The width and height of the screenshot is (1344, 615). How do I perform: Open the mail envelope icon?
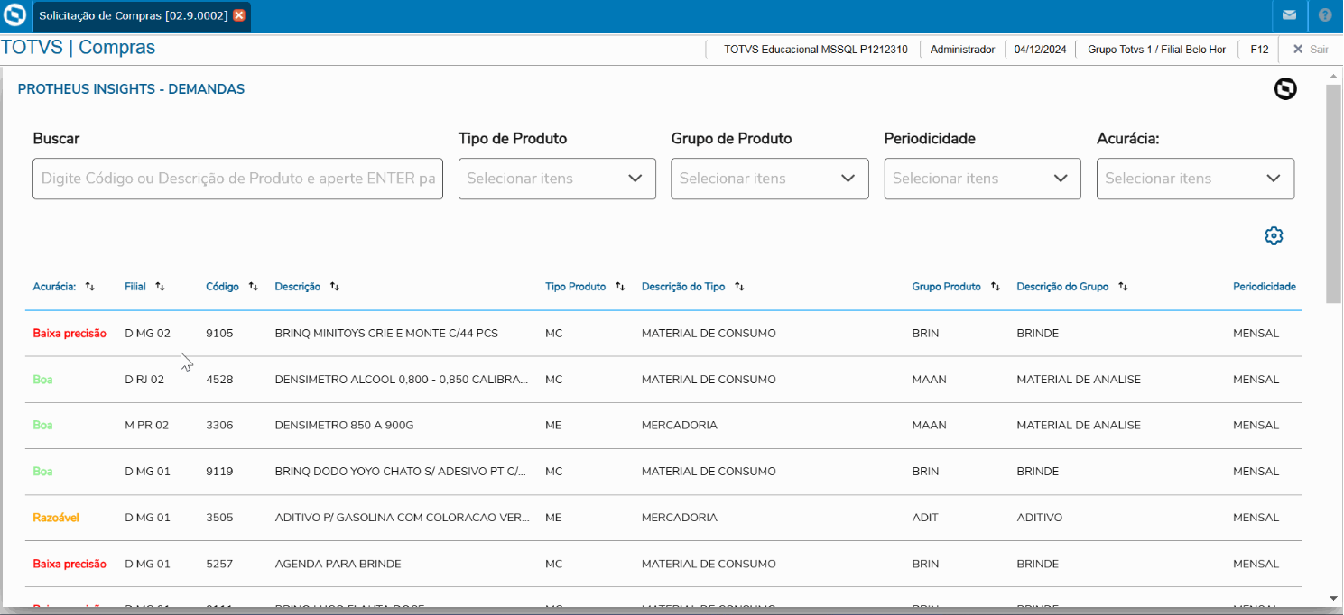1289,15
